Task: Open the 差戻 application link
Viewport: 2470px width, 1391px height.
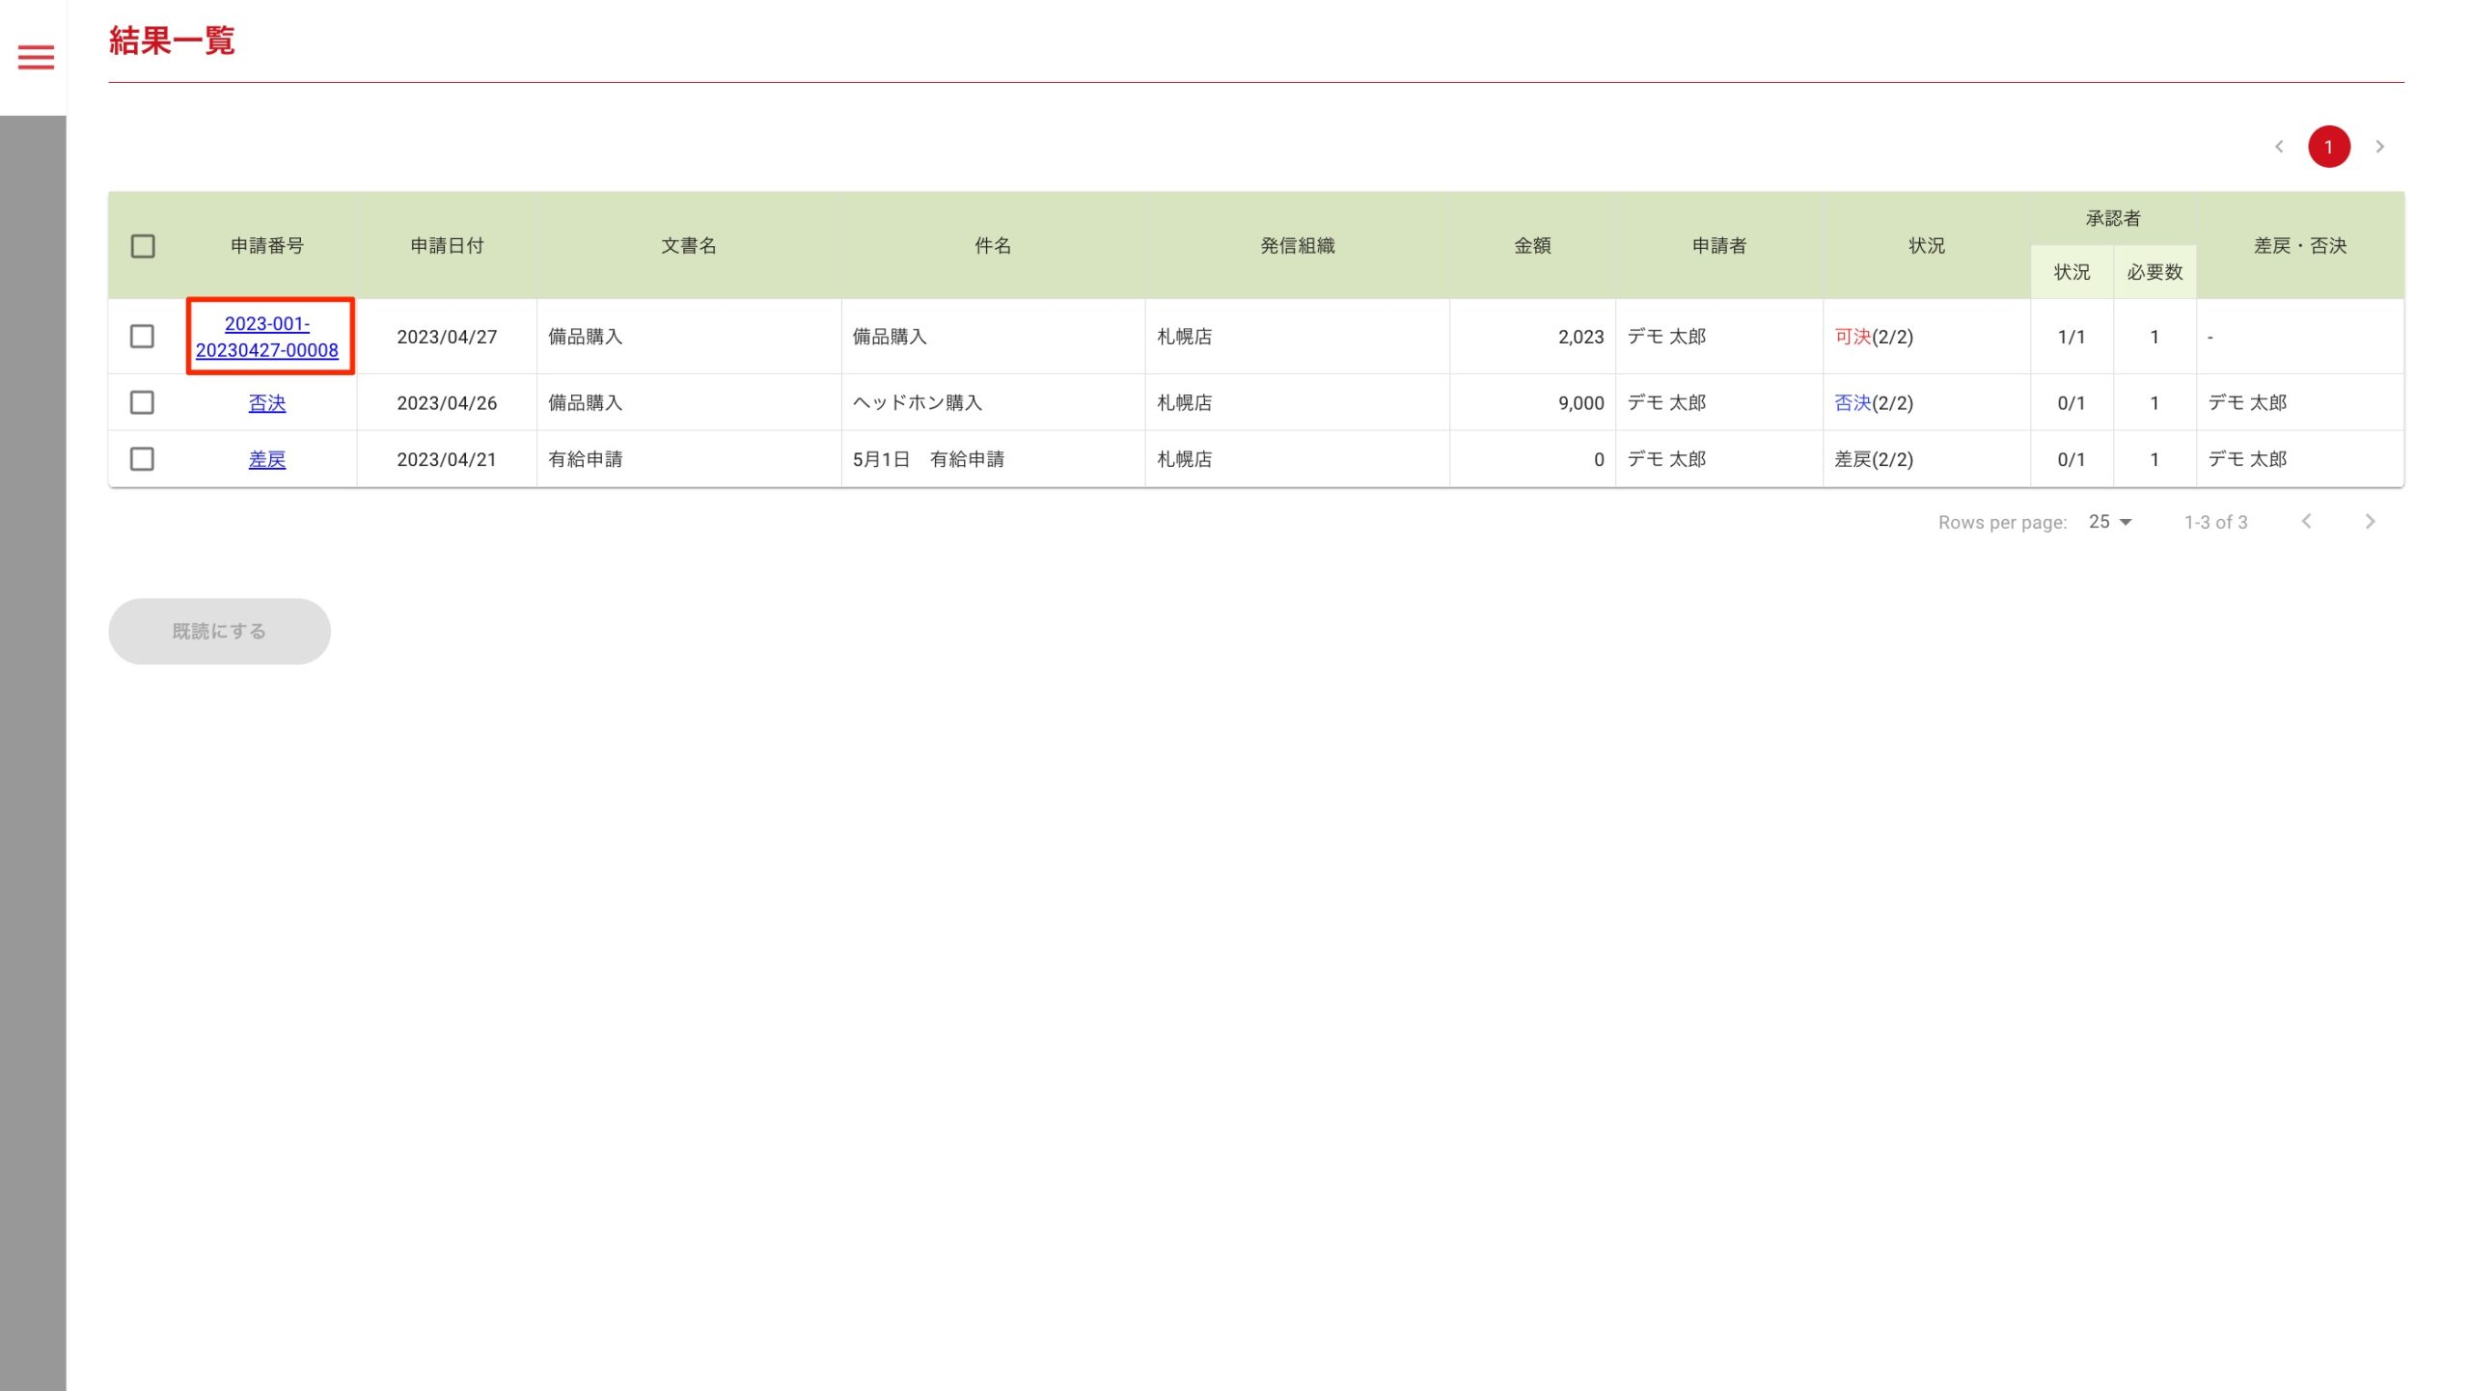Action: [267, 460]
